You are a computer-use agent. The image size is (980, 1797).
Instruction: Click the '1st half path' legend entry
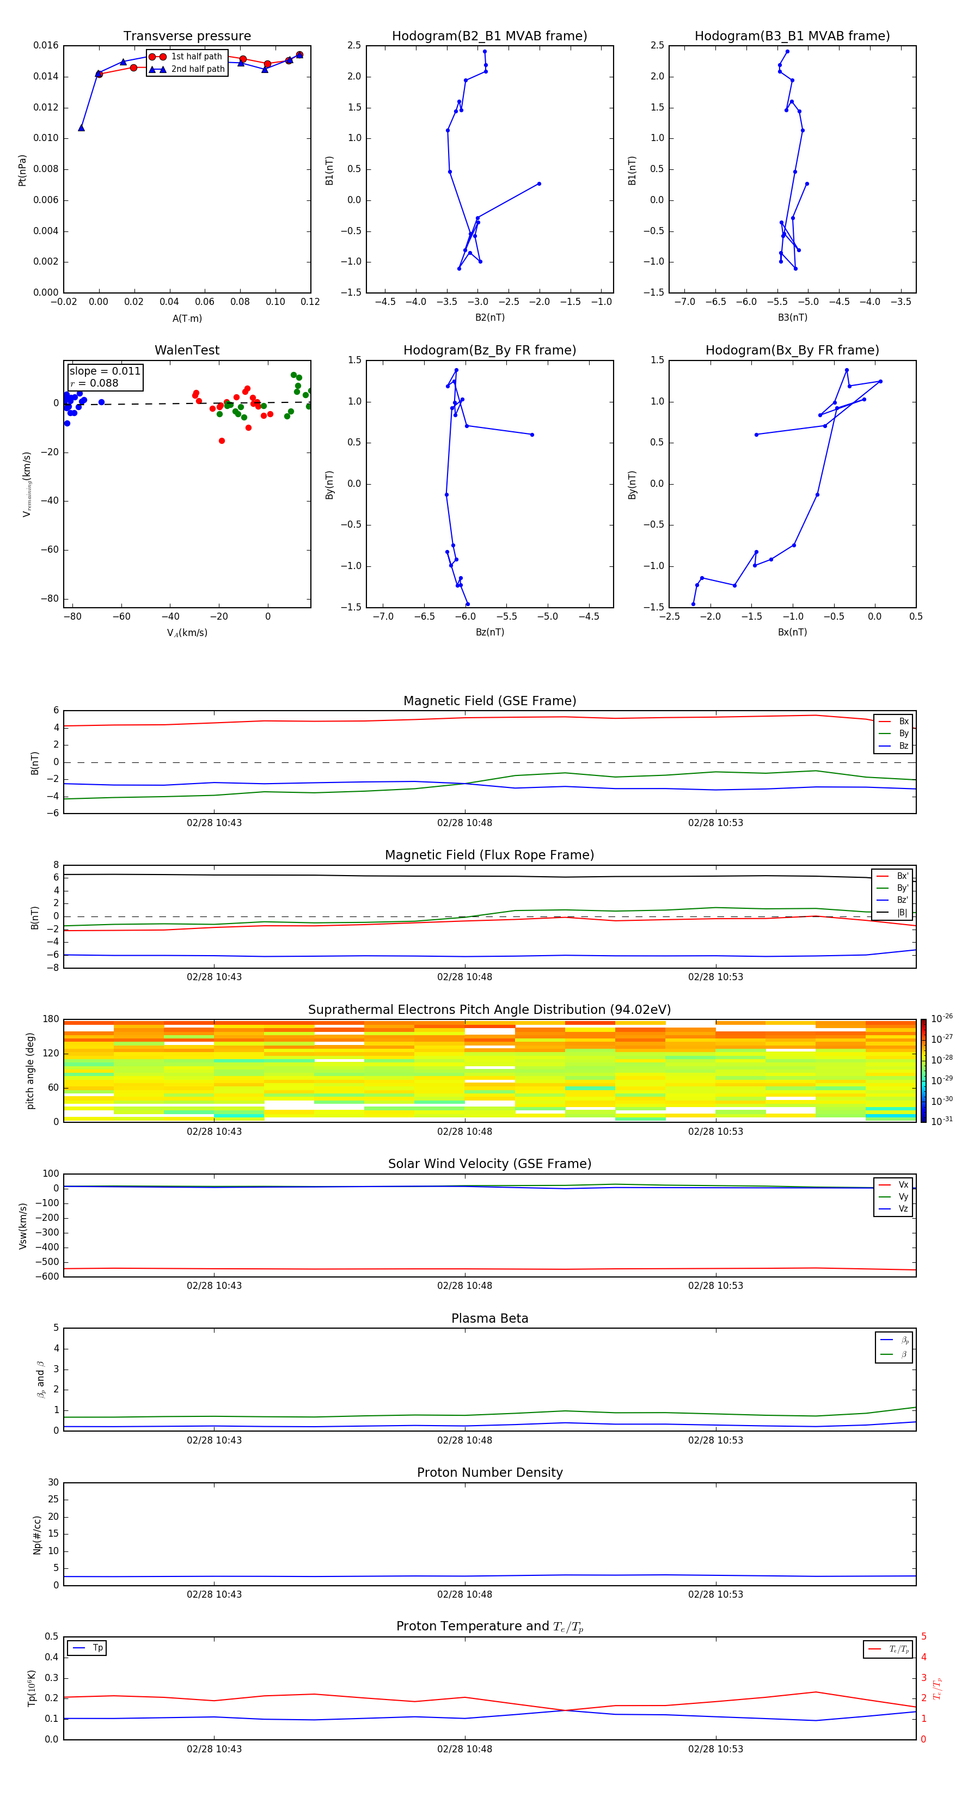coord(186,57)
